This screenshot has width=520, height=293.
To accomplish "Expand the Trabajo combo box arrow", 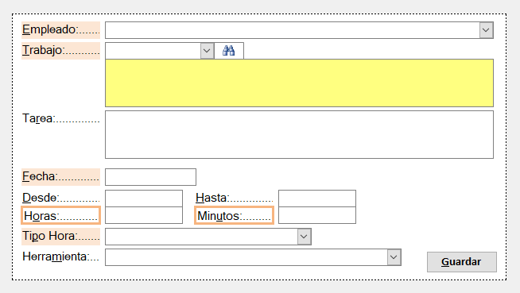I will pyautogui.click(x=207, y=51).
